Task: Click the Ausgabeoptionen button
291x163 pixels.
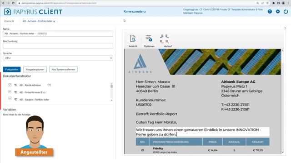Action: [35, 69]
